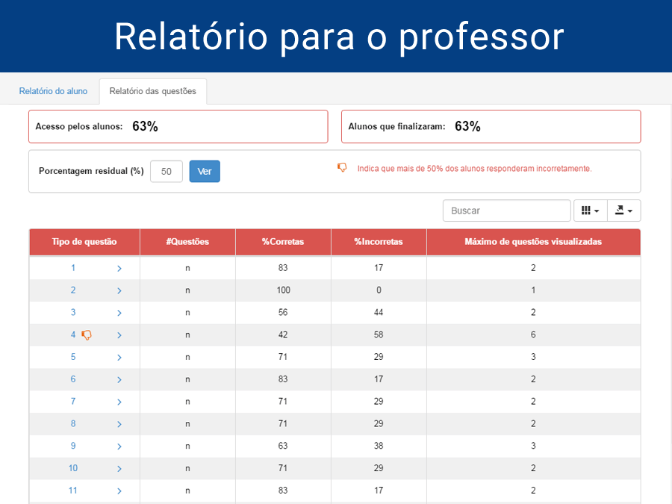Click the 63 value in row 9
The width and height of the screenshot is (672, 504).
point(283,447)
